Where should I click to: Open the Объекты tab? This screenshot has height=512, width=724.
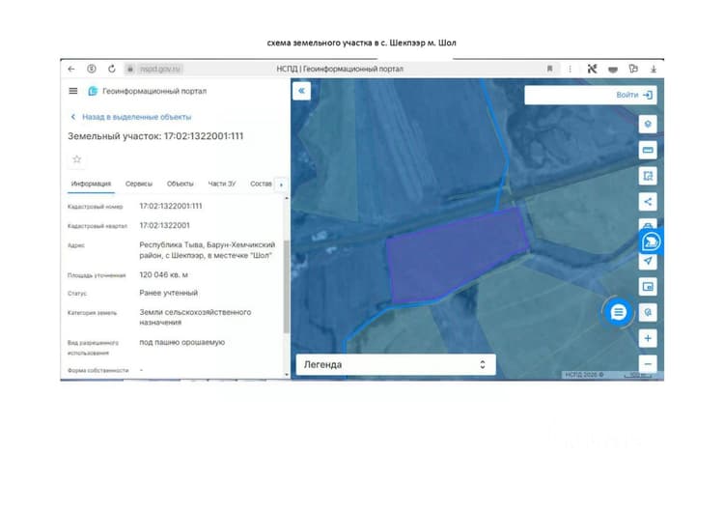(x=181, y=184)
